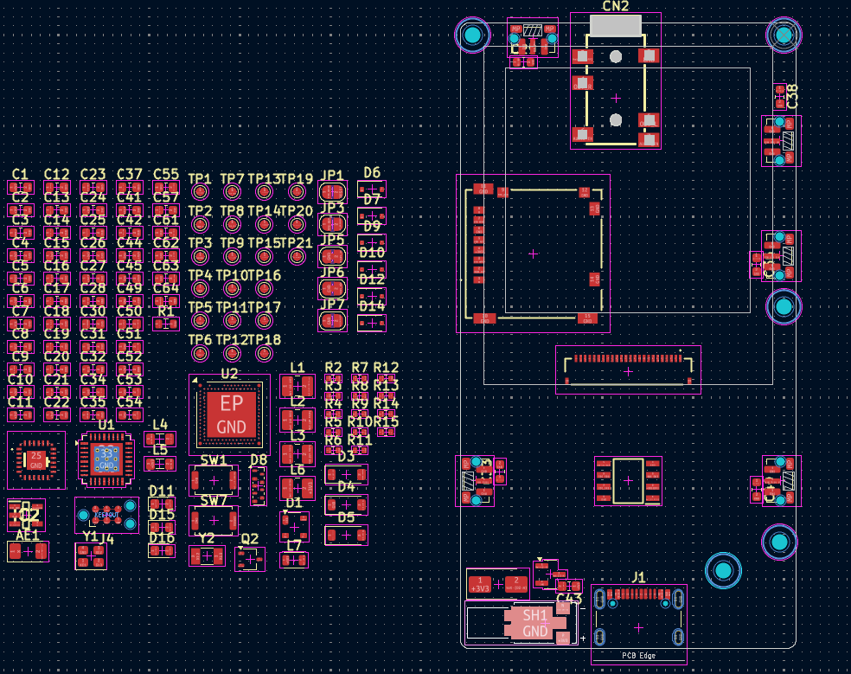
Task: Click the top-left board mounting hole
Action: (x=472, y=35)
